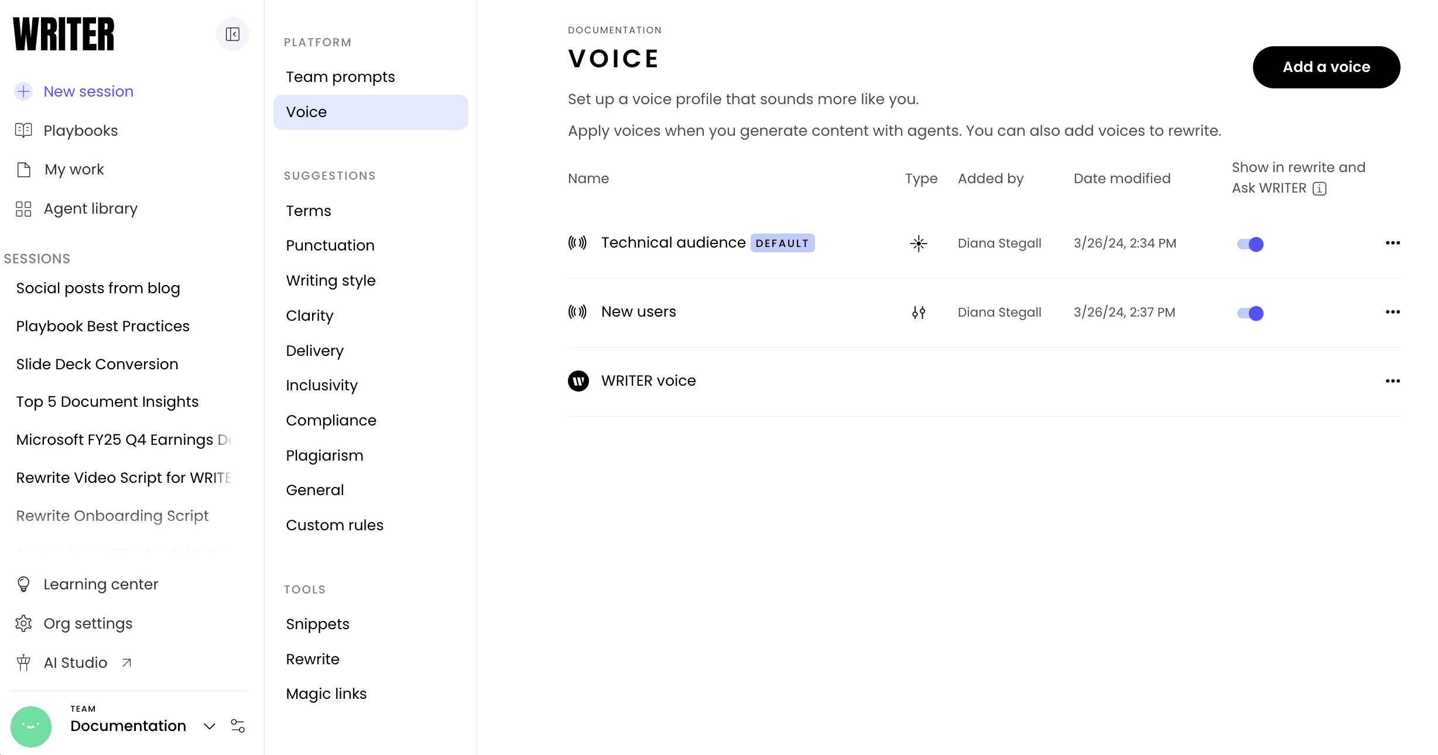This screenshot has height=755, width=1438.
Task: Toggle rewrite visibility for Technical audience
Action: 1250,244
